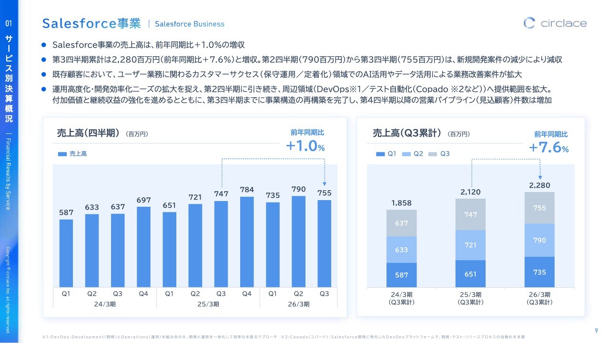Select the Salesforce事業 slide title
610x343 pixels.
[x=91, y=23]
